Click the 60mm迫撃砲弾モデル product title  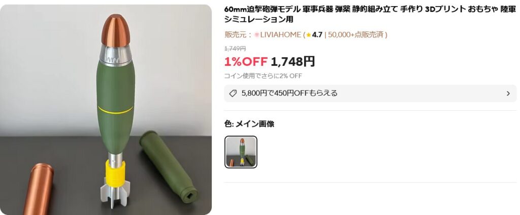pyautogui.click(x=370, y=14)
